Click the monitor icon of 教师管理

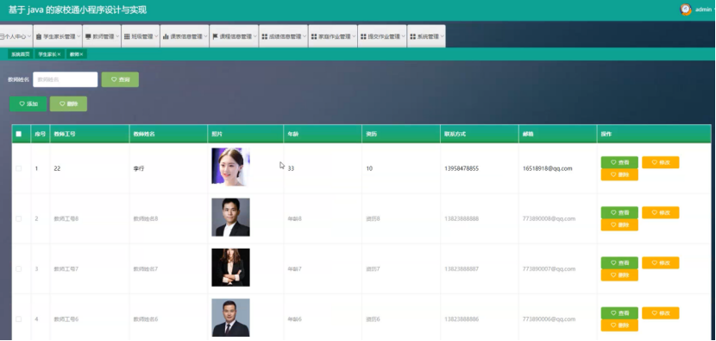pyautogui.click(x=88, y=36)
